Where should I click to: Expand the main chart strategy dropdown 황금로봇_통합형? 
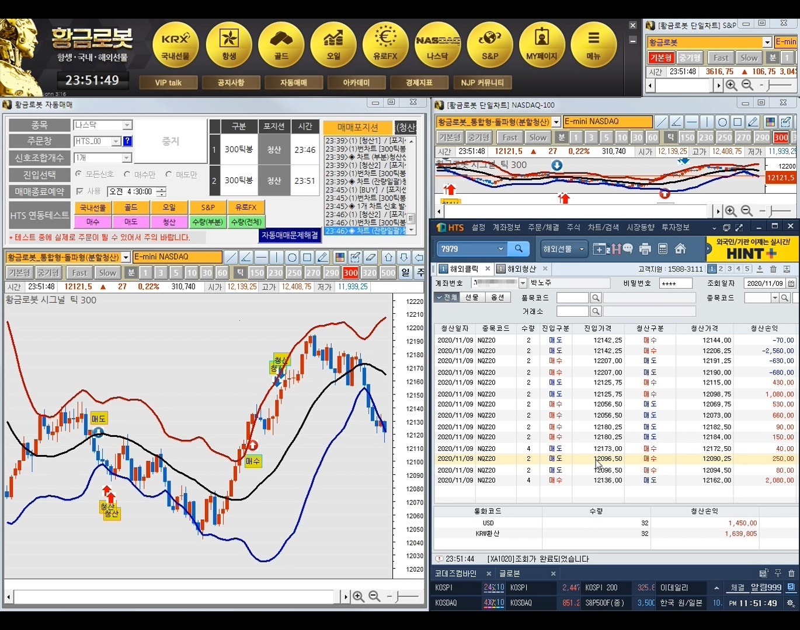(x=126, y=257)
